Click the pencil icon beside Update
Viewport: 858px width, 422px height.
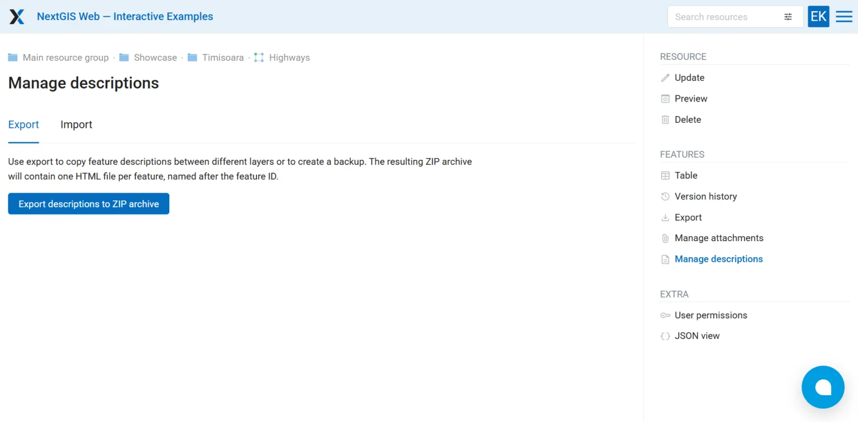point(665,78)
